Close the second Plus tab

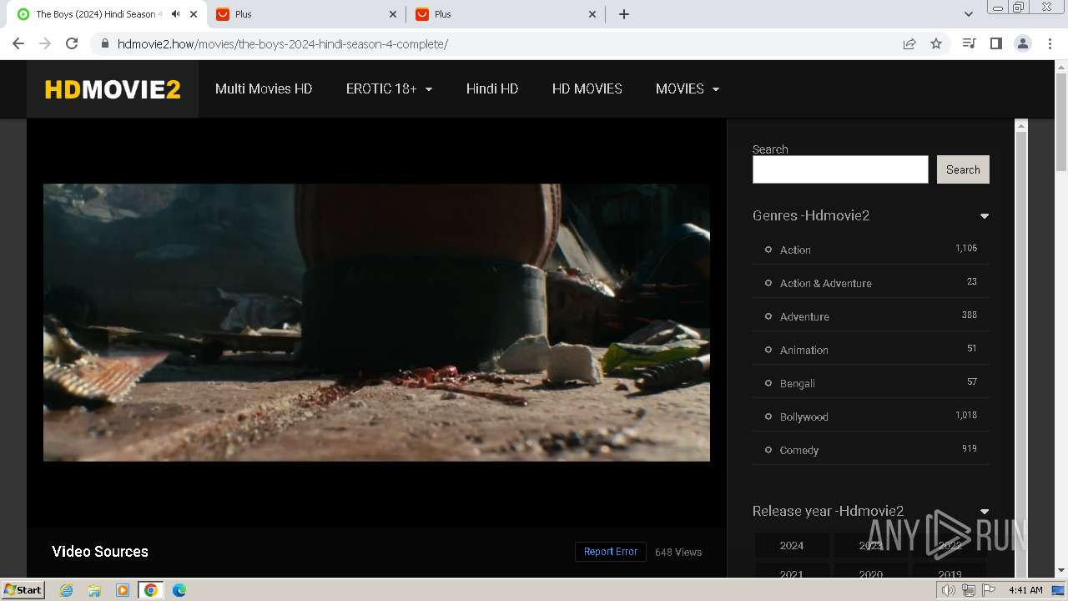point(392,14)
